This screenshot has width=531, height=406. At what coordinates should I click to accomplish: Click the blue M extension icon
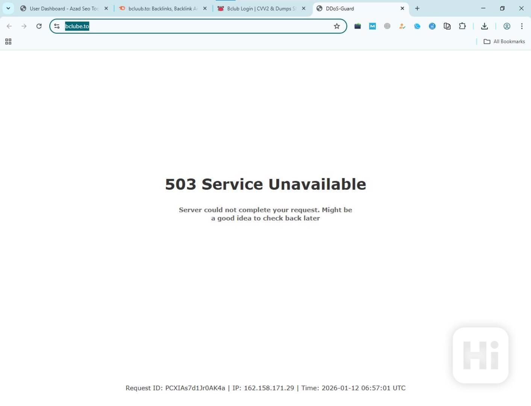(372, 26)
